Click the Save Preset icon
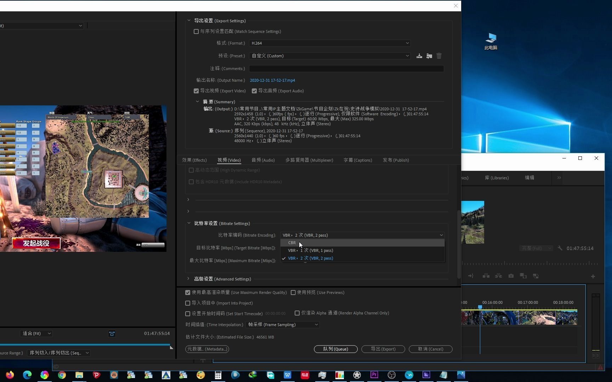This screenshot has width=612, height=382. point(419,56)
